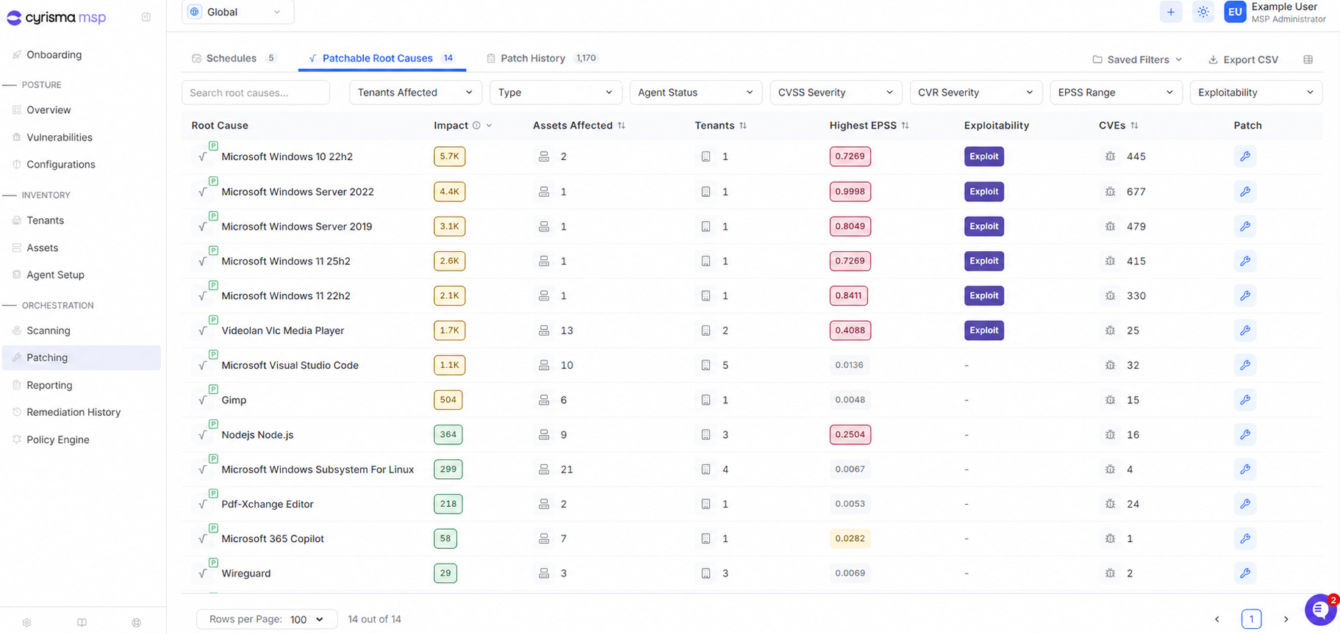Screen dimensions: 1340x634
Task: Open column layout settings grid icon
Action: (x=1308, y=60)
